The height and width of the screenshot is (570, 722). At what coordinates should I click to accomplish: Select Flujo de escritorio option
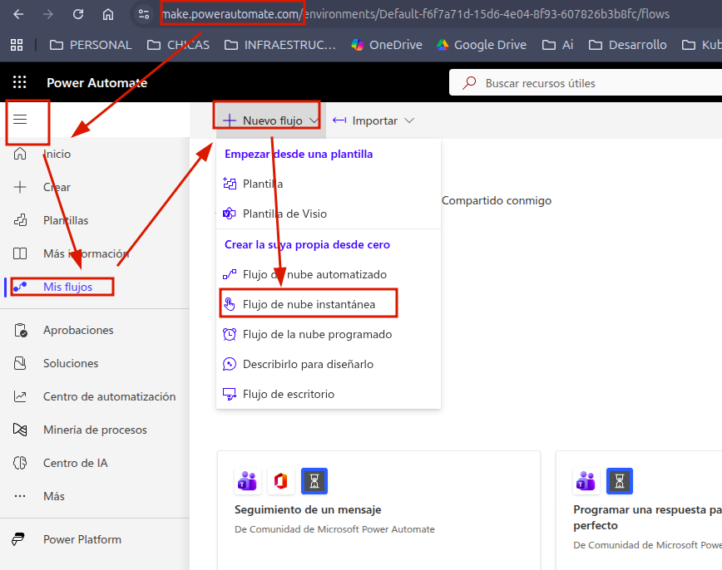coord(288,394)
